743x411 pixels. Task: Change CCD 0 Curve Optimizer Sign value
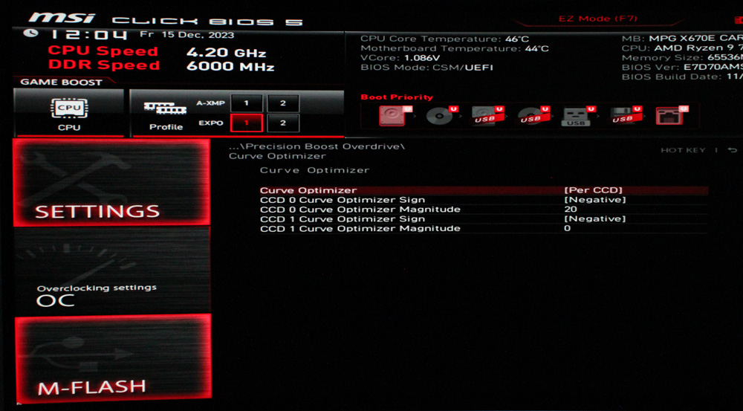594,200
